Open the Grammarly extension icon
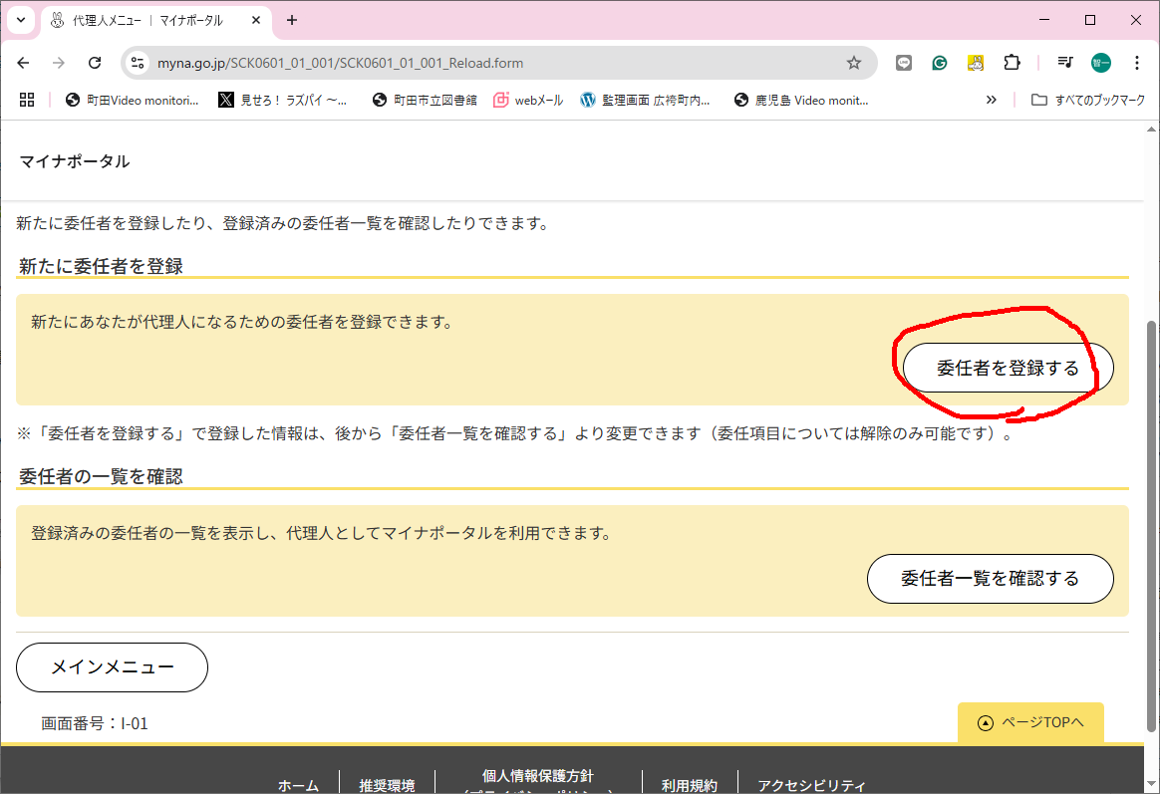The height and width of the screenshot is (794, 1160). (x=940, y=63)
